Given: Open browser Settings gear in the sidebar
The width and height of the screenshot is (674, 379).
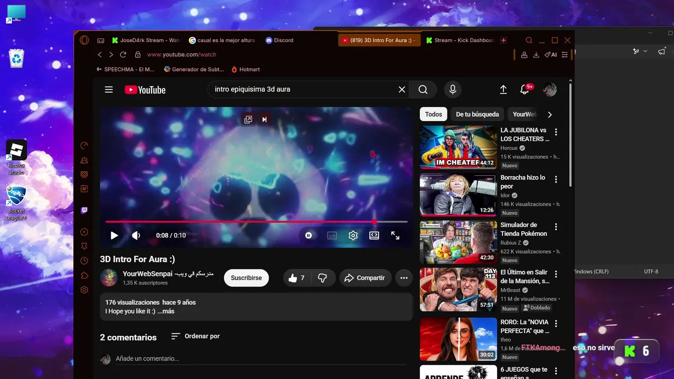Looking at the screenshot, I should pyautogui.click(x=84, y=290).
